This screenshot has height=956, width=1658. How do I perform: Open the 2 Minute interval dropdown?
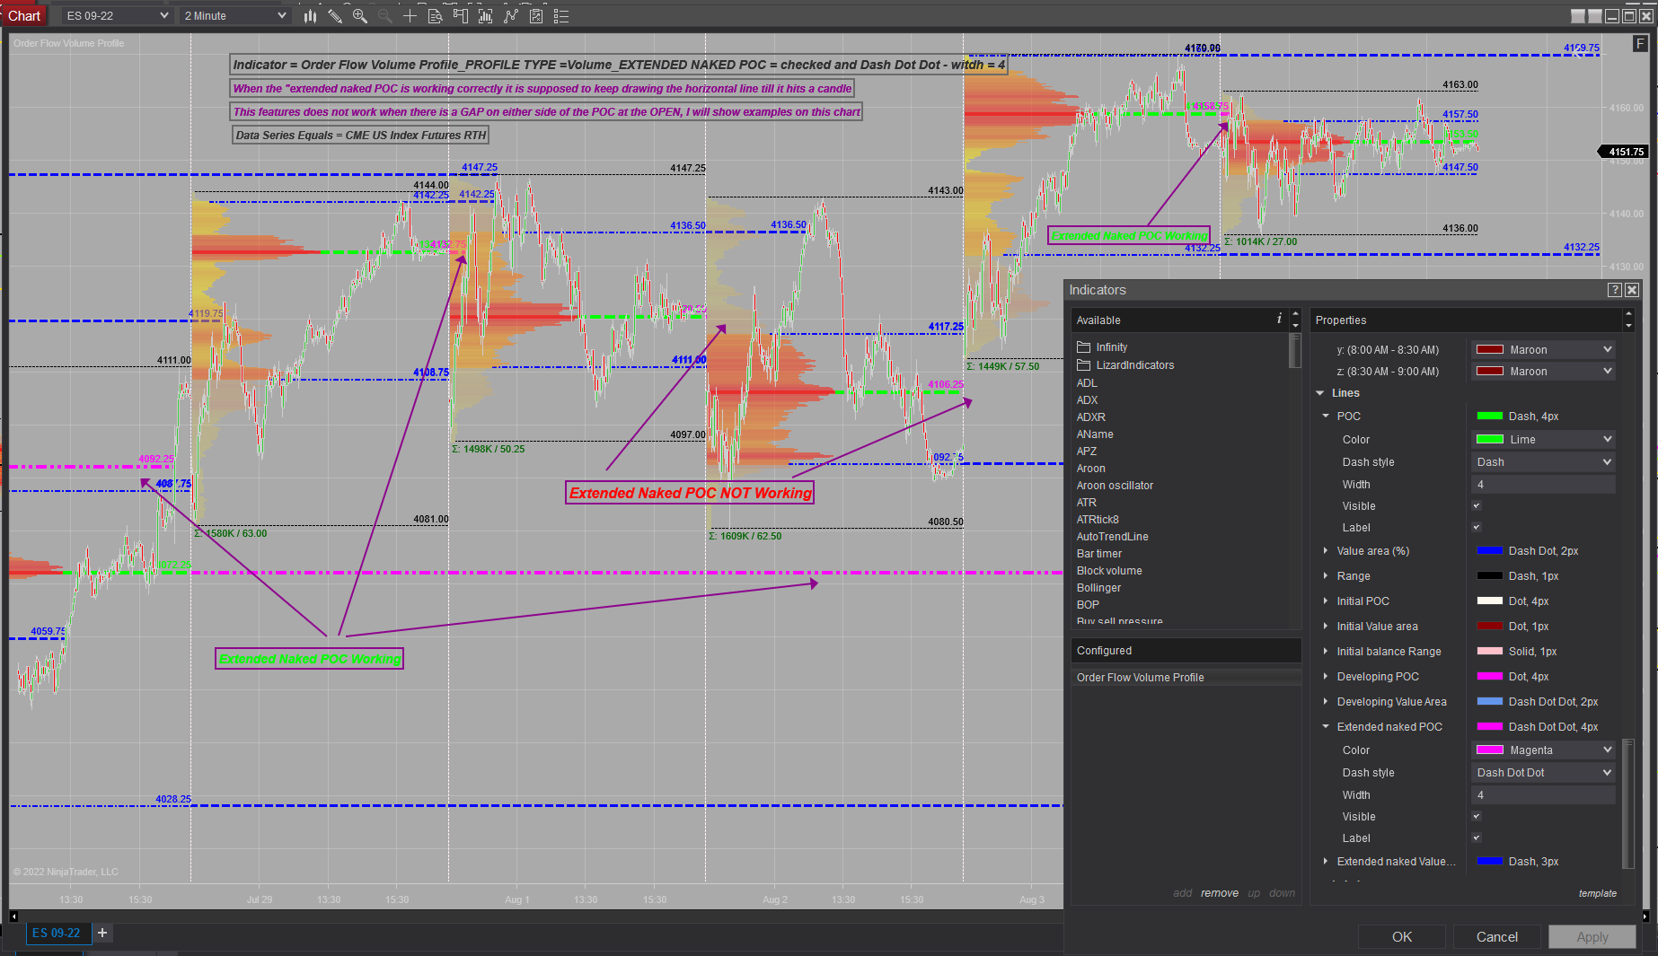pyautogui.click(x=234, y=15)
